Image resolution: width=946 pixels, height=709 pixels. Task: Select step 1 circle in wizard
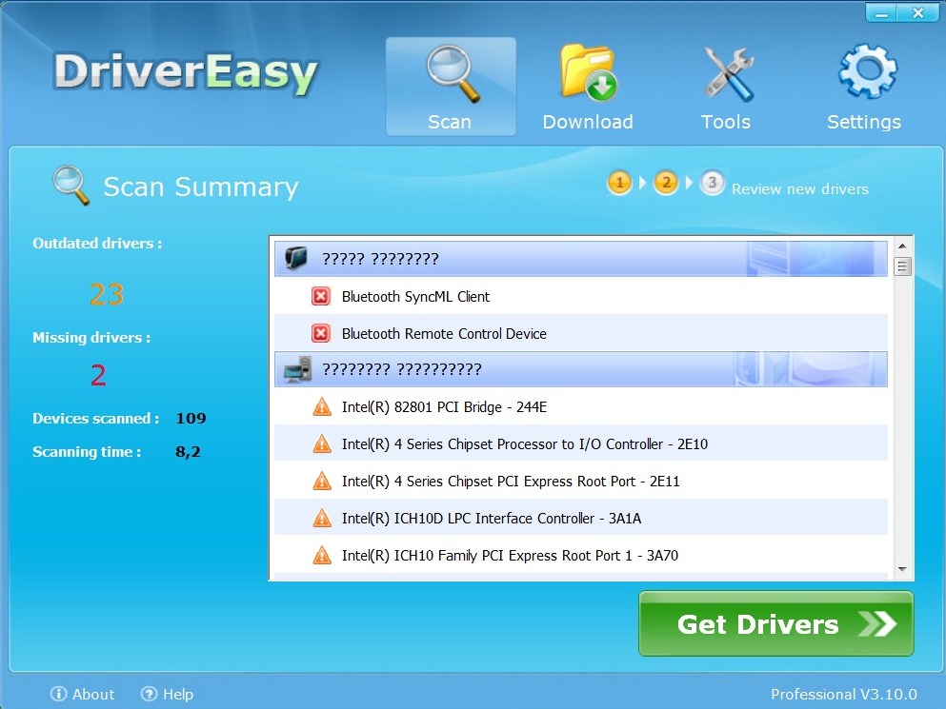(x=619, y=182)
